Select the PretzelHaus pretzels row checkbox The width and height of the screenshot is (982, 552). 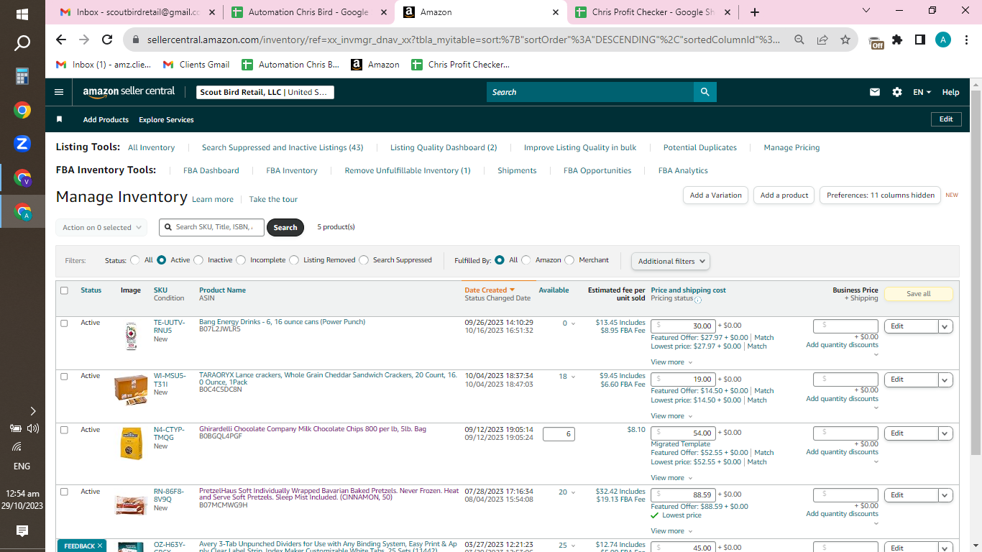(64, 492)
